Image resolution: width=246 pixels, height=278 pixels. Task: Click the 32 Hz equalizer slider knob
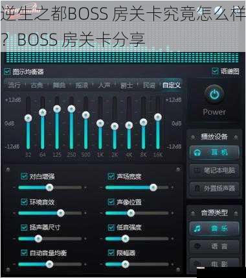pyautogui.click(x=28, y=118)
